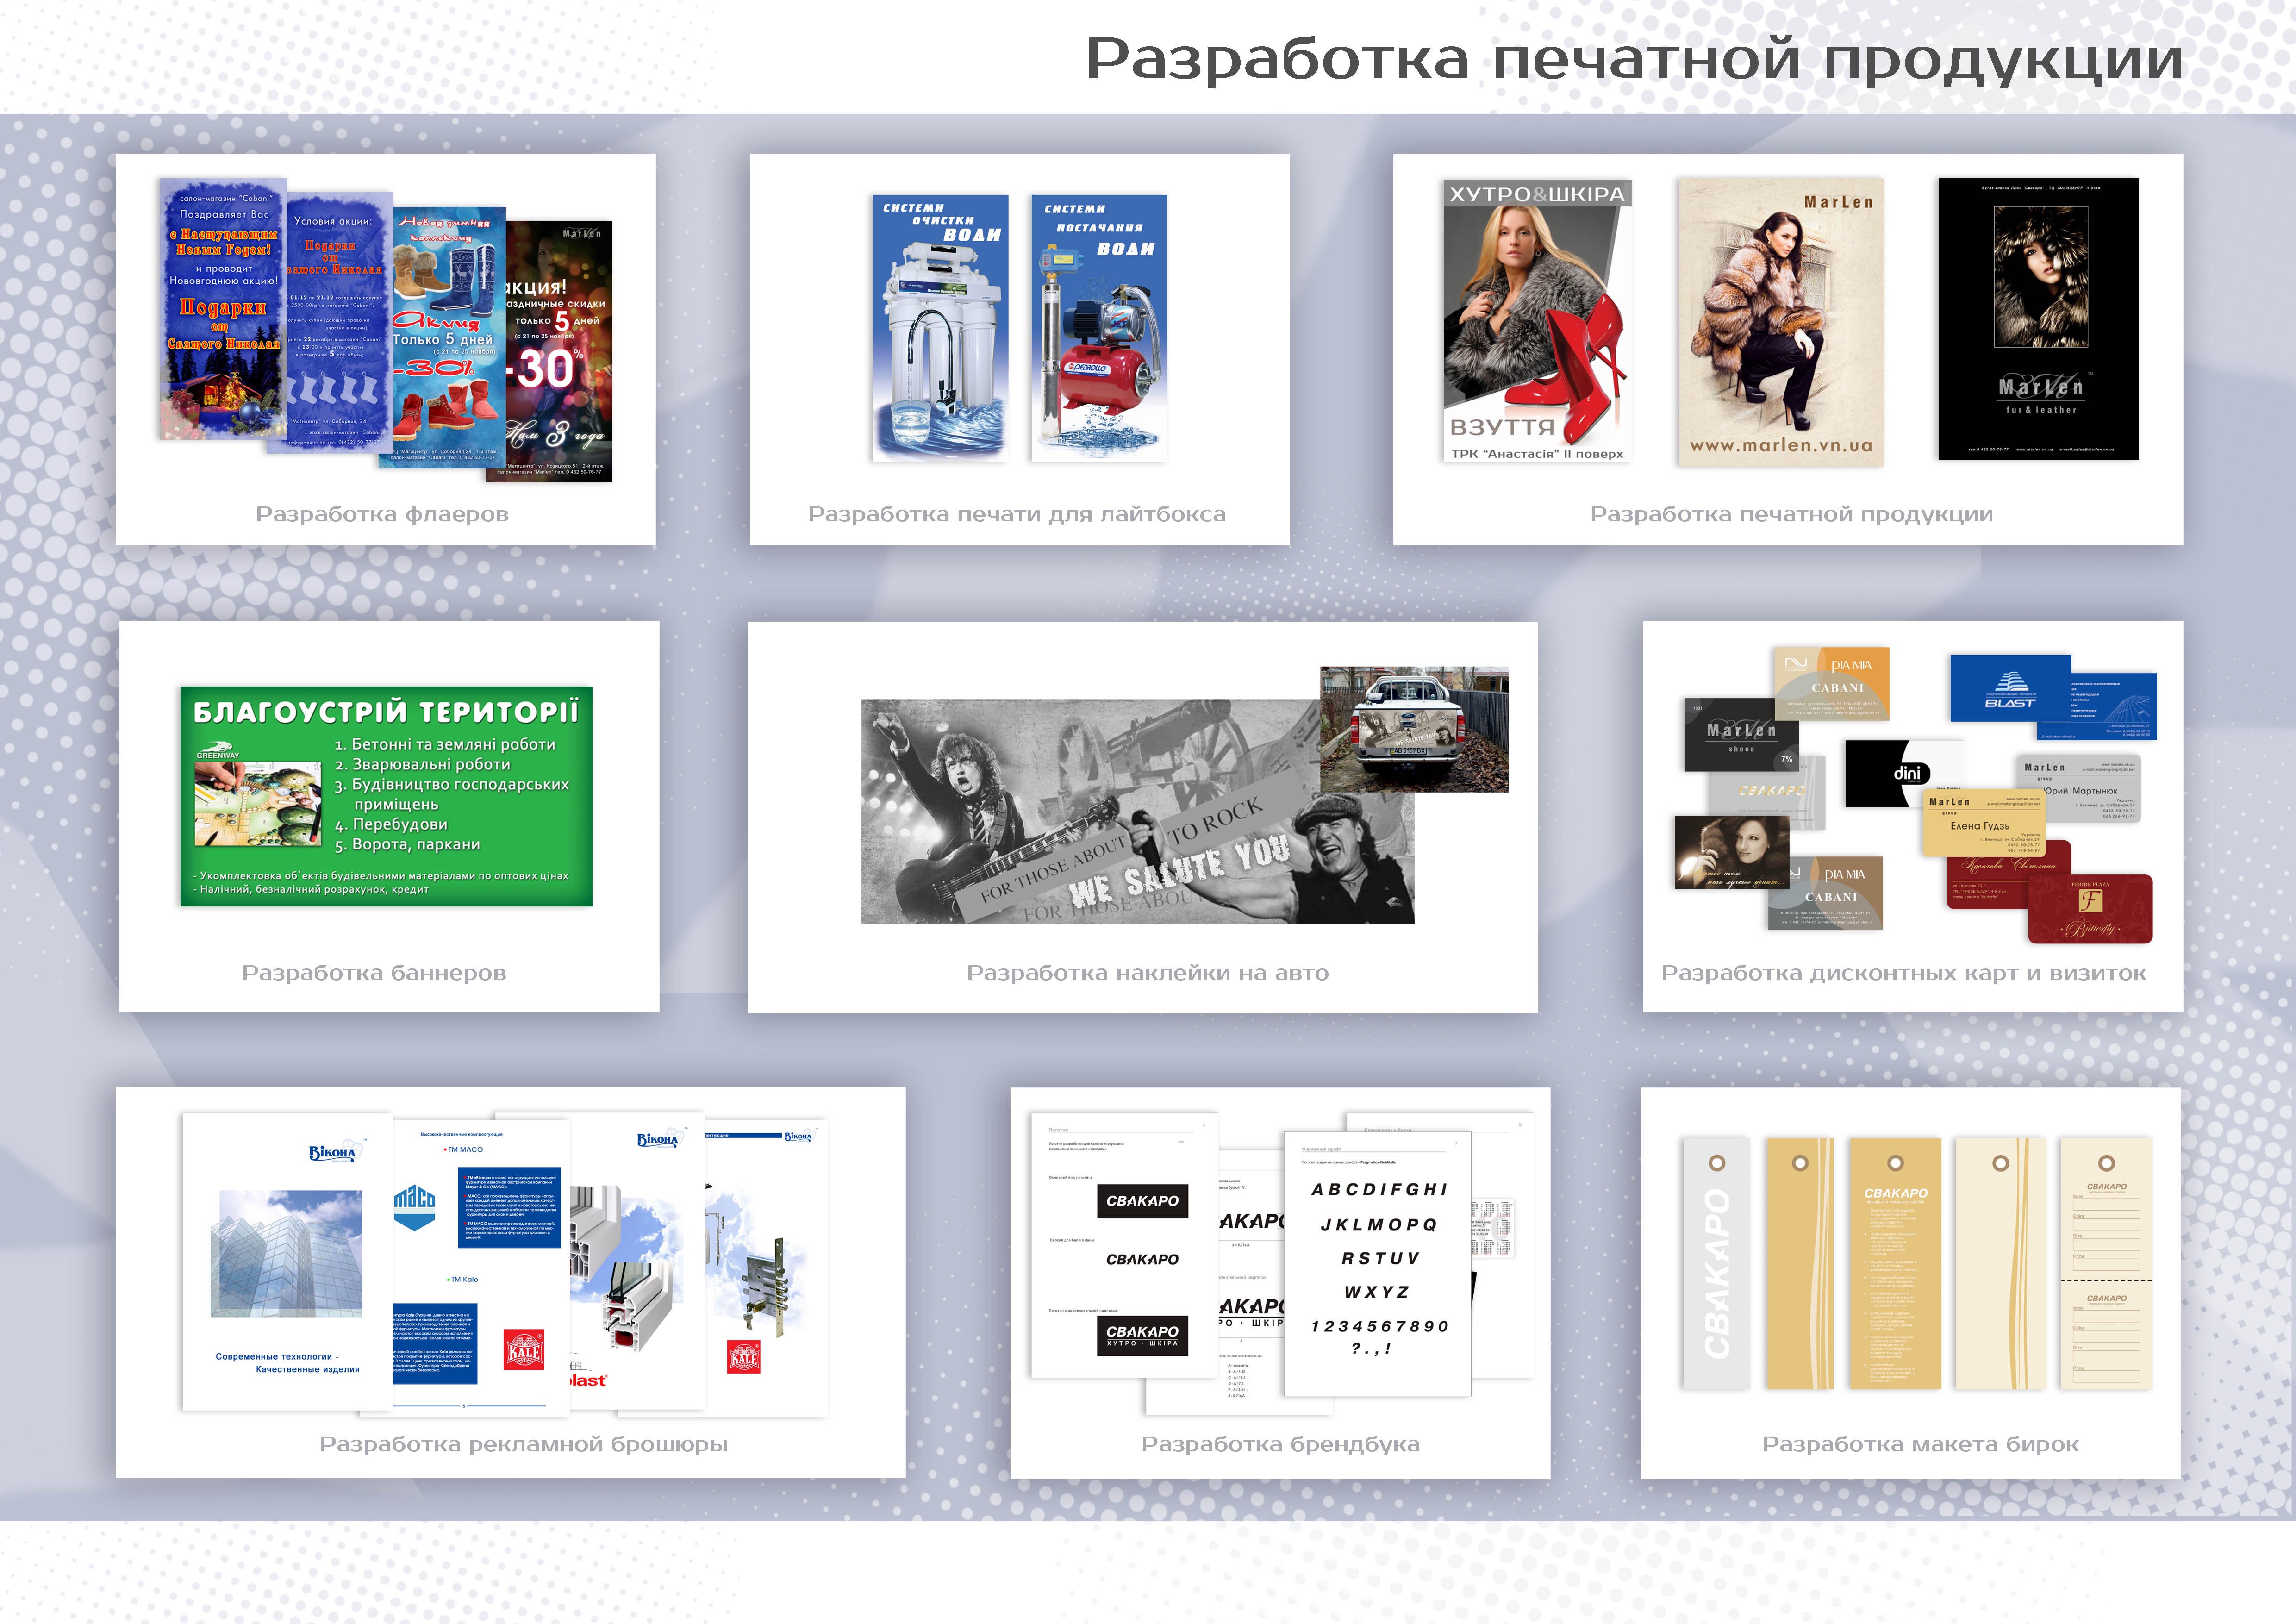Click the 'Разработка баннеров' caption

tap(374, 973)
